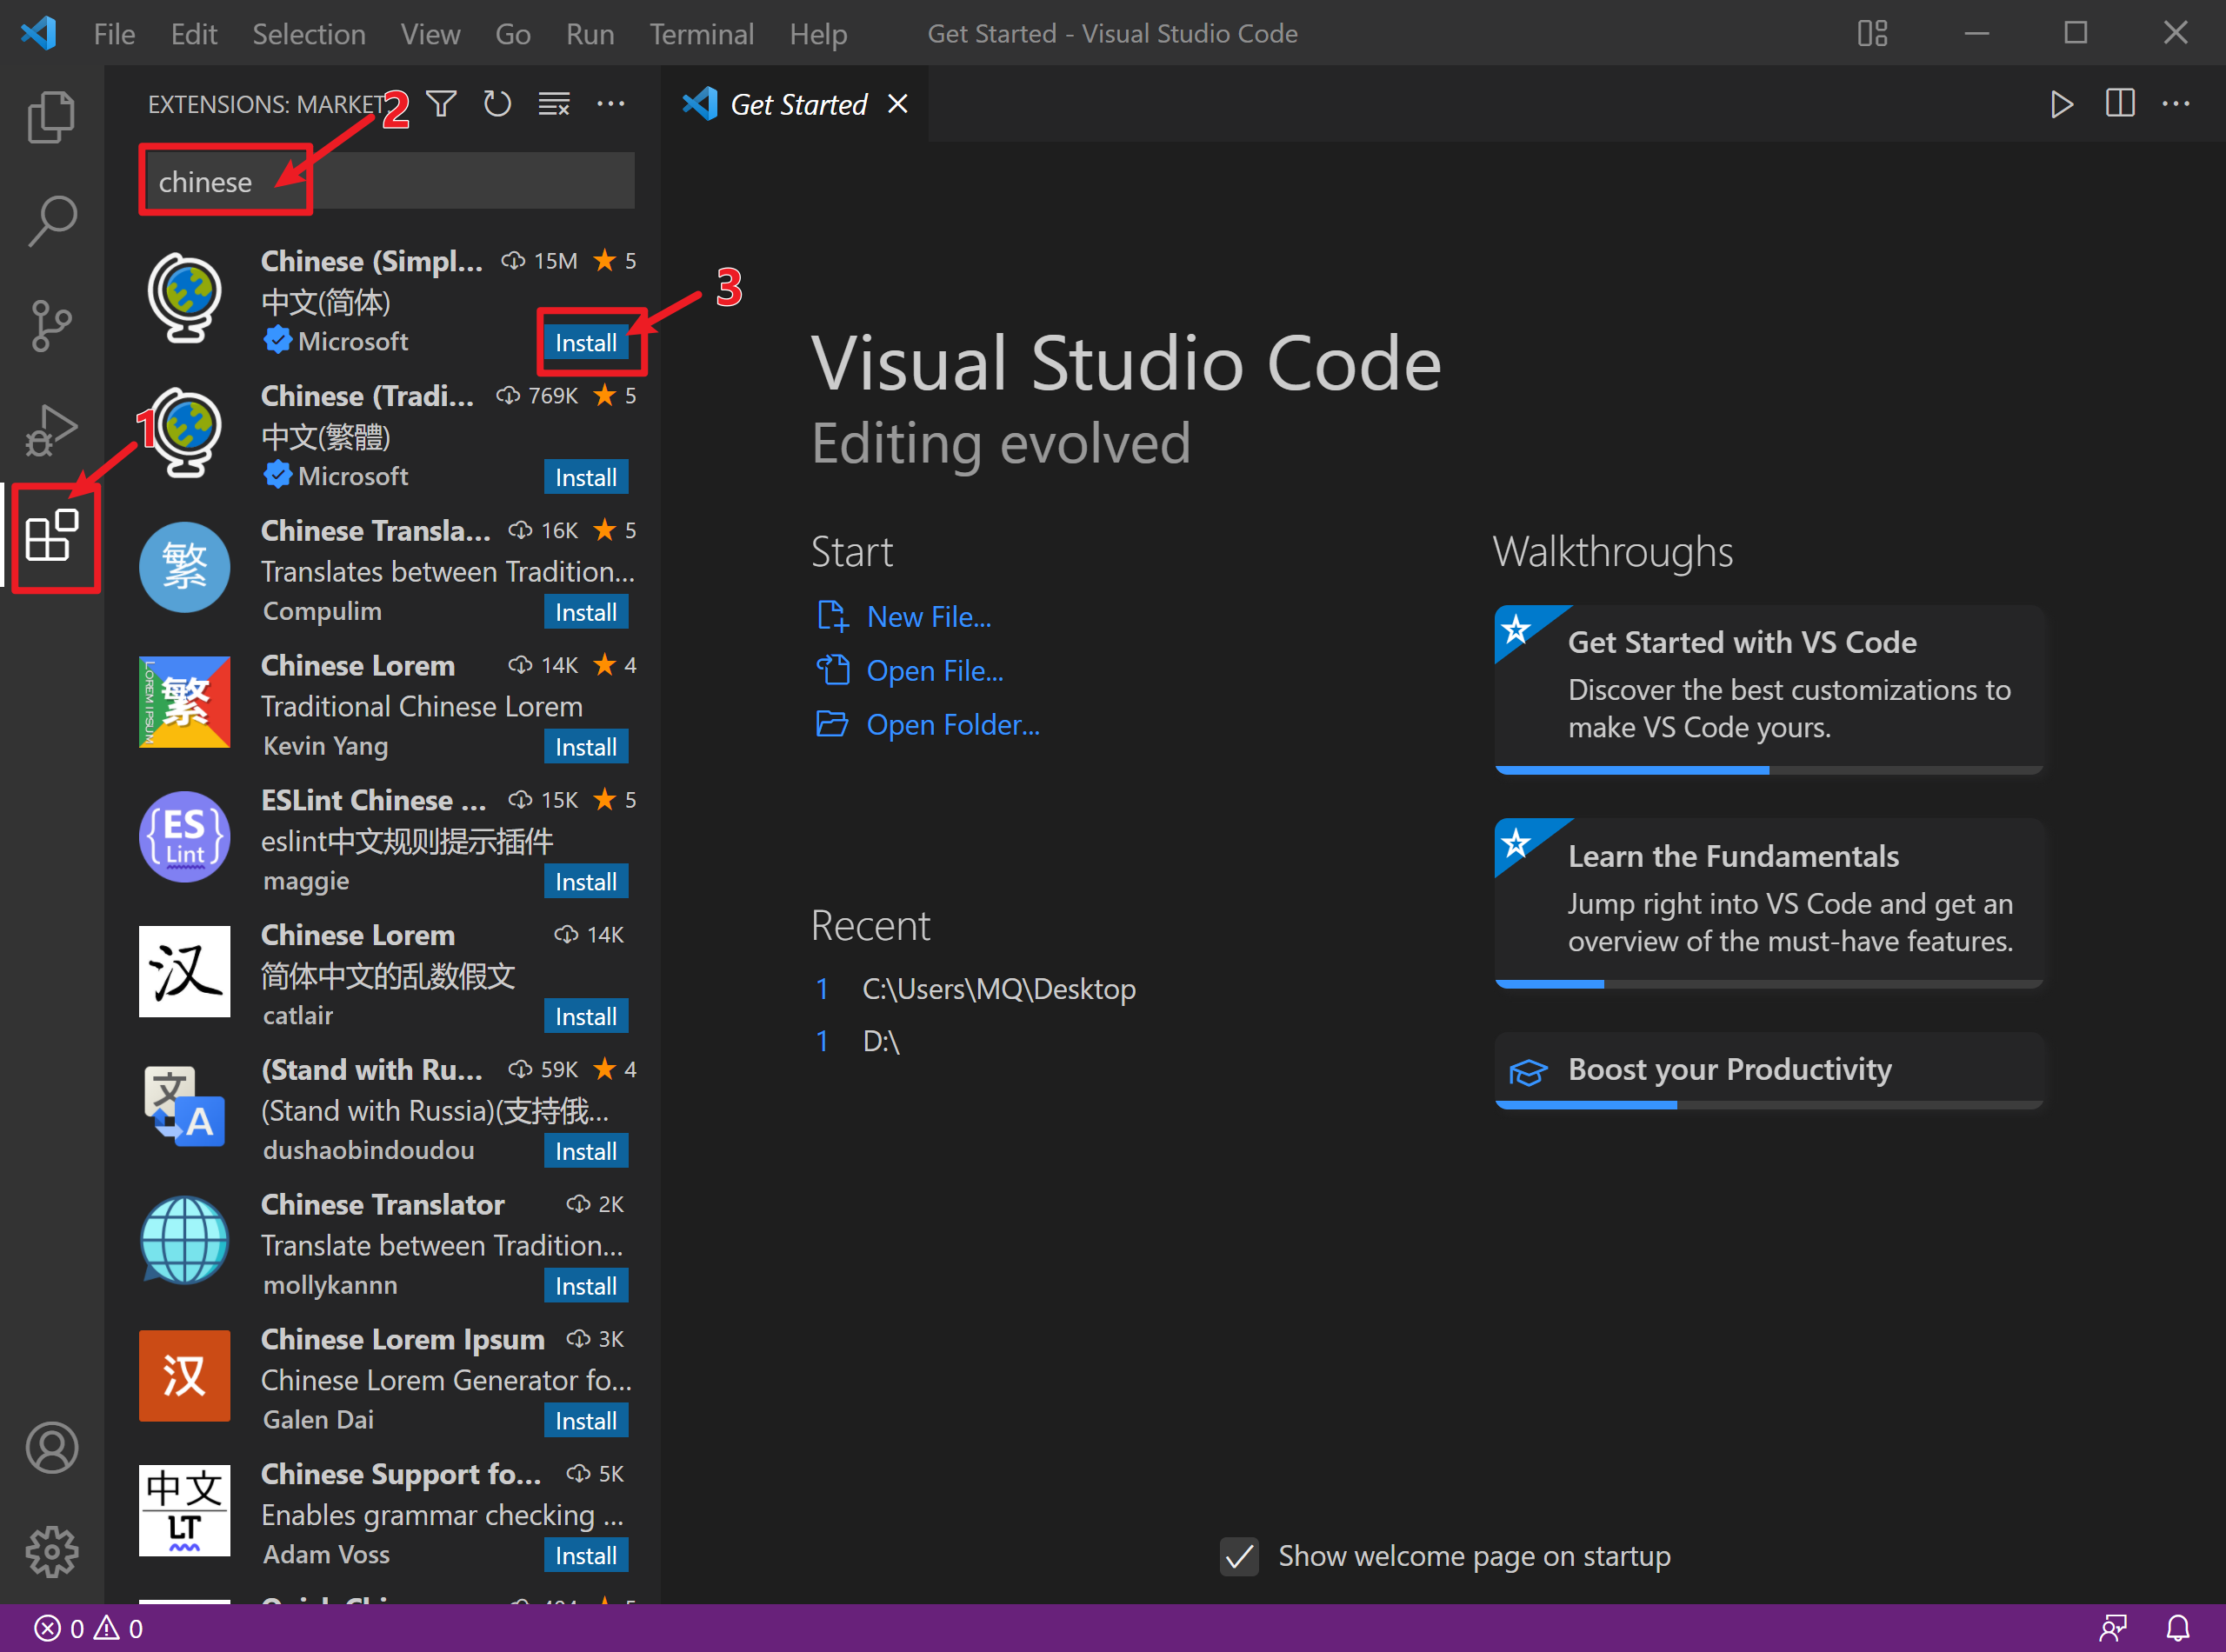Open Chinese (Traditional) extension globe icon
The height and width of the screenshot is (1652, 2226).
click(184, 433)
